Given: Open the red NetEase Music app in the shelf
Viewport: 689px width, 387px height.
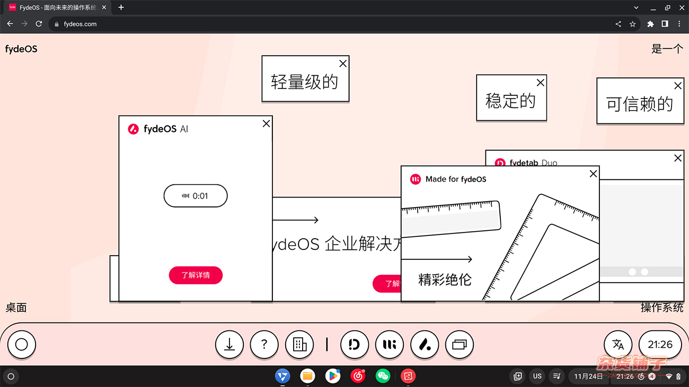Looking at the screenshot, I should (x=358, y=376).
